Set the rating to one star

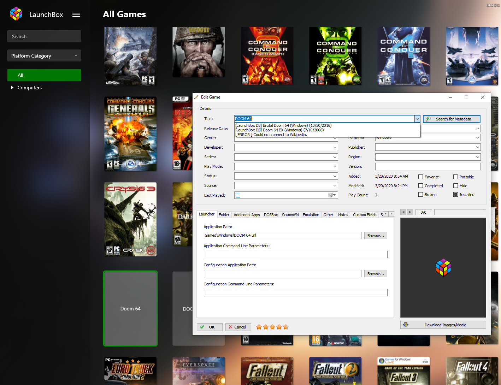(x=259, y=327)
